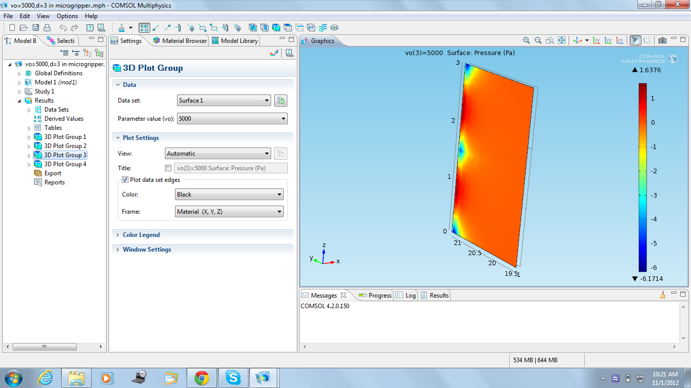Click the Undo arrow icon
Screen dimensions: 691x388
pos(63,28)
